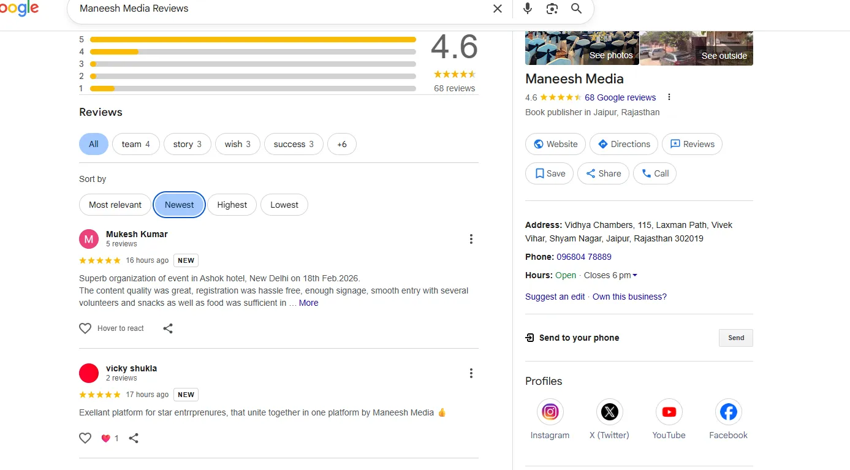Clear the search box text
The height and width of the screenshot is (470, 850).
coord(497,9)
